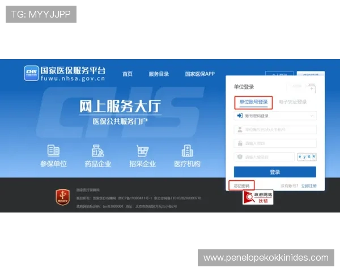Click the 网上服务大厅 hero heading
340x272 pixels.
point(120,107)
